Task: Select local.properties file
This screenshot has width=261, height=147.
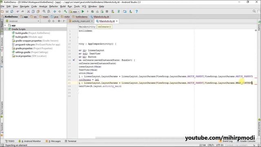Action: point(29,56)
